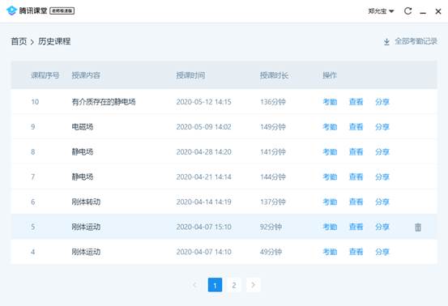Download 全部考勤记录 attendance records
The image size is (448, 306).
point(416,41)
